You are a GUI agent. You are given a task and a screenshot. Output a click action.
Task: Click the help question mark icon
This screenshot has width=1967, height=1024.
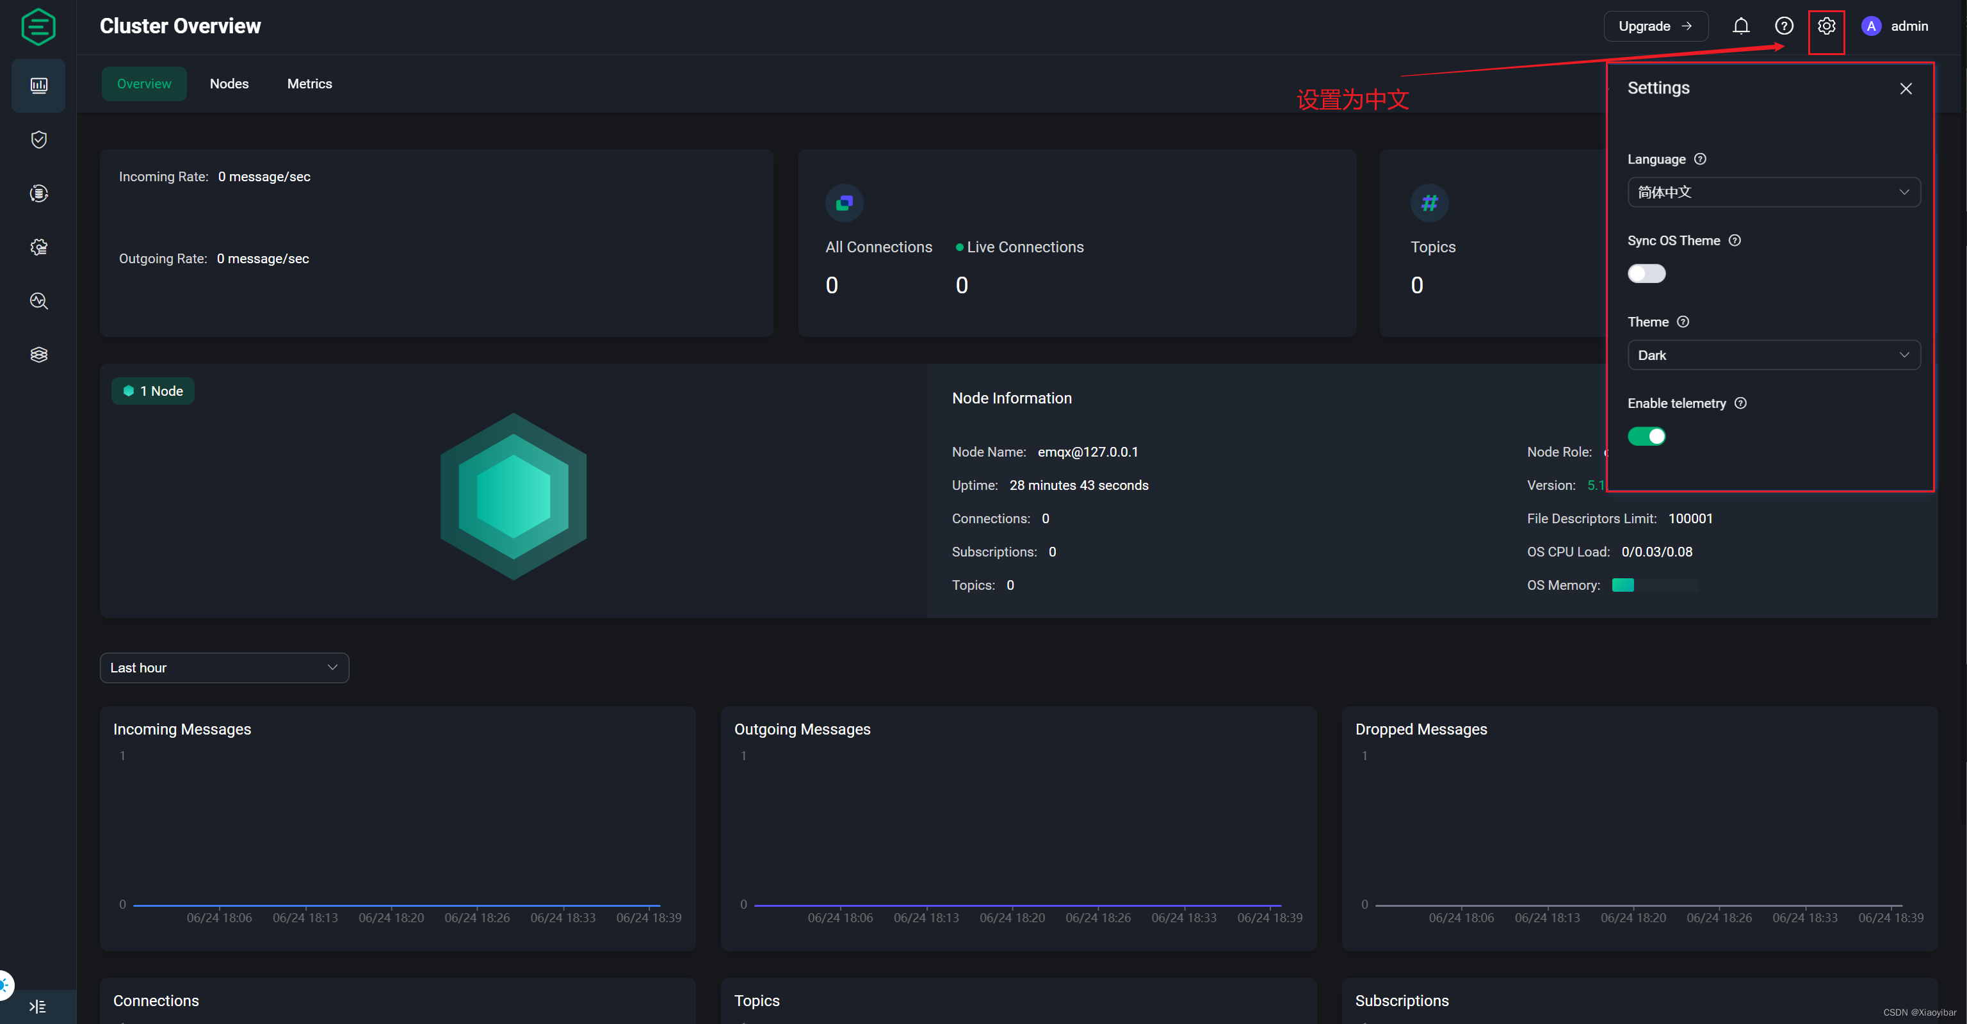tap(1783, 26)
